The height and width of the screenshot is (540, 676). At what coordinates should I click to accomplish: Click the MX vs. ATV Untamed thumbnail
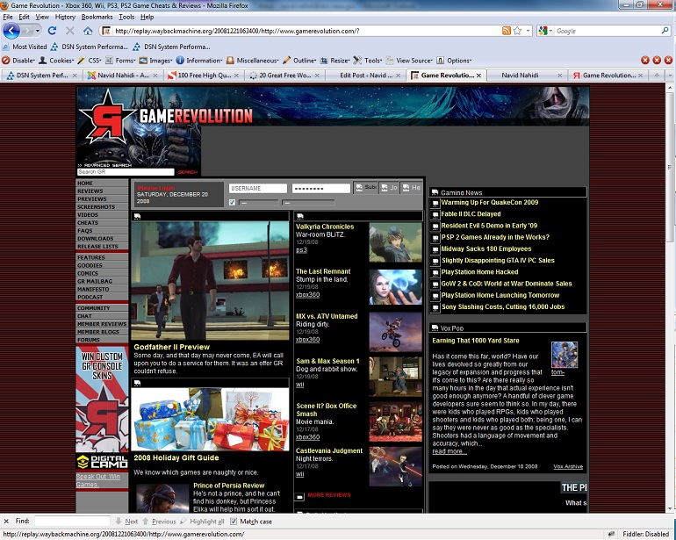(x=395, y=332)
